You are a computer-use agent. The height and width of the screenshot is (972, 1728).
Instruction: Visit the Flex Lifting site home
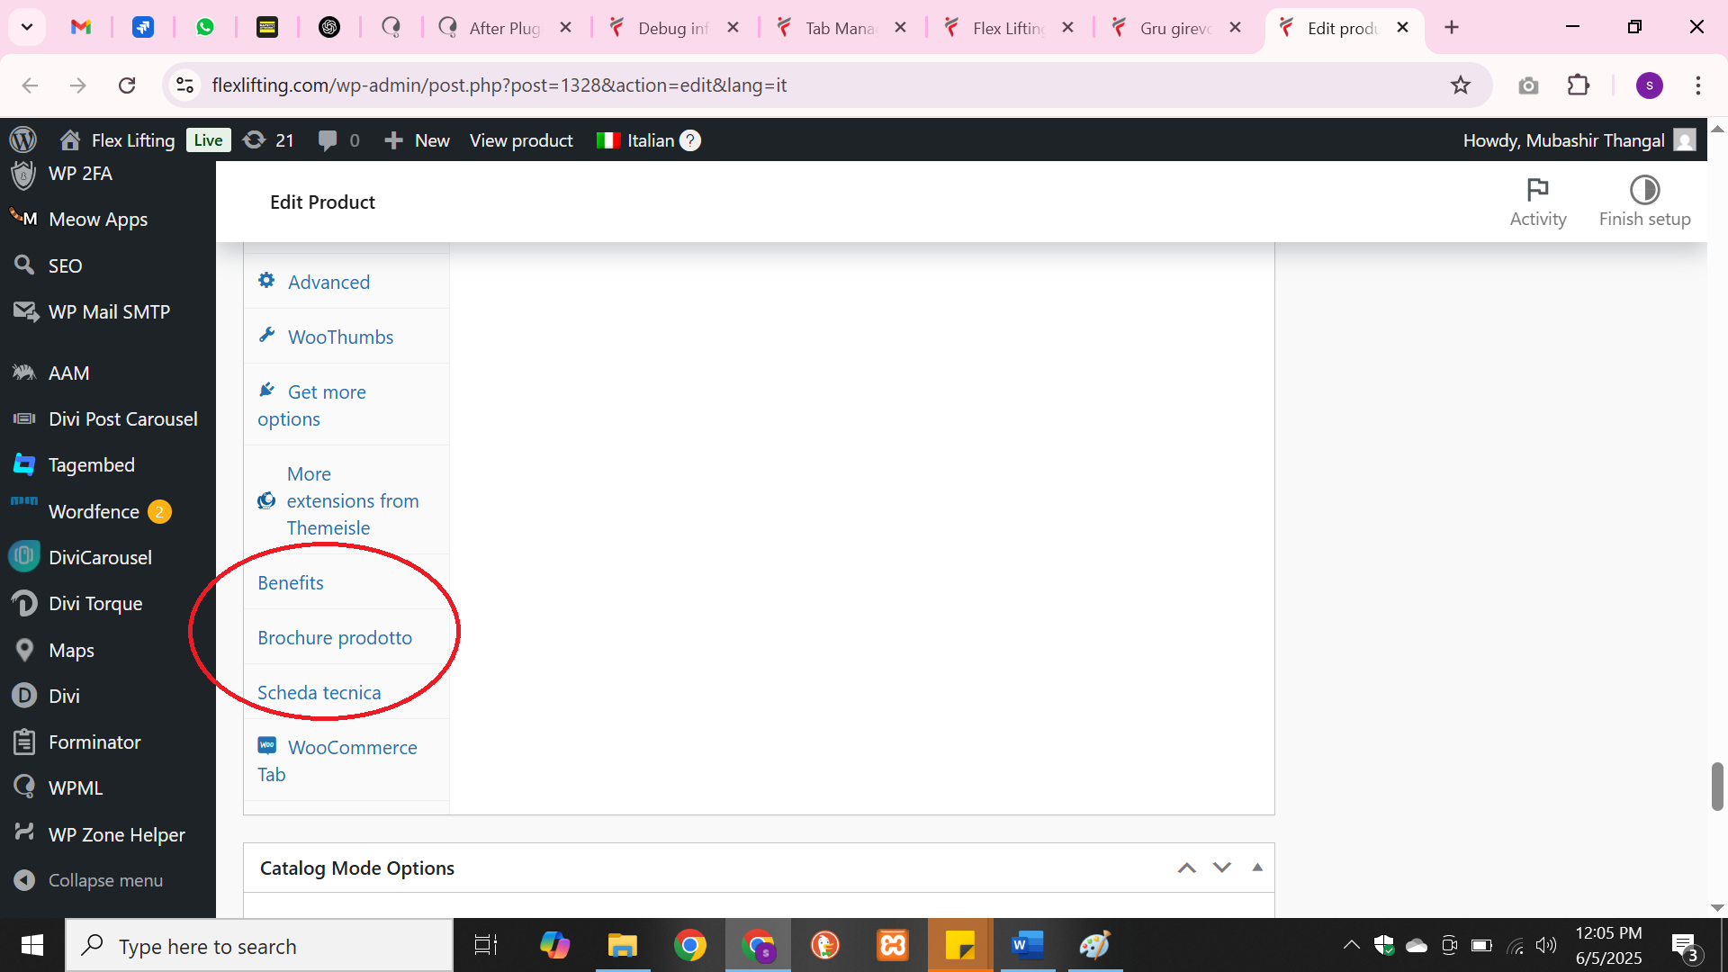coord(117,140)
